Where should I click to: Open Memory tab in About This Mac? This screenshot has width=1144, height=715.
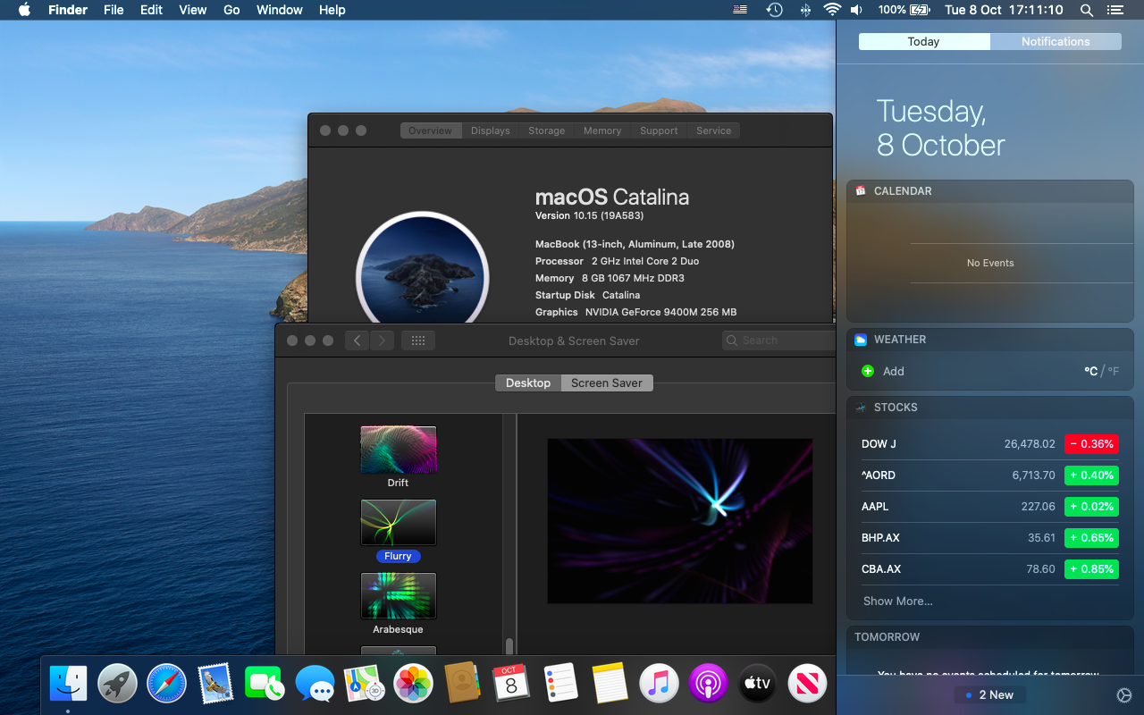coord(602,130)
